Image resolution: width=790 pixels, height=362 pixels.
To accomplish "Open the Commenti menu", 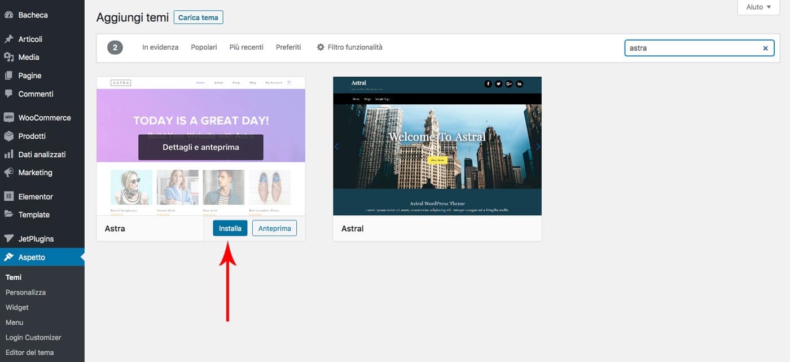I will 42,94.
